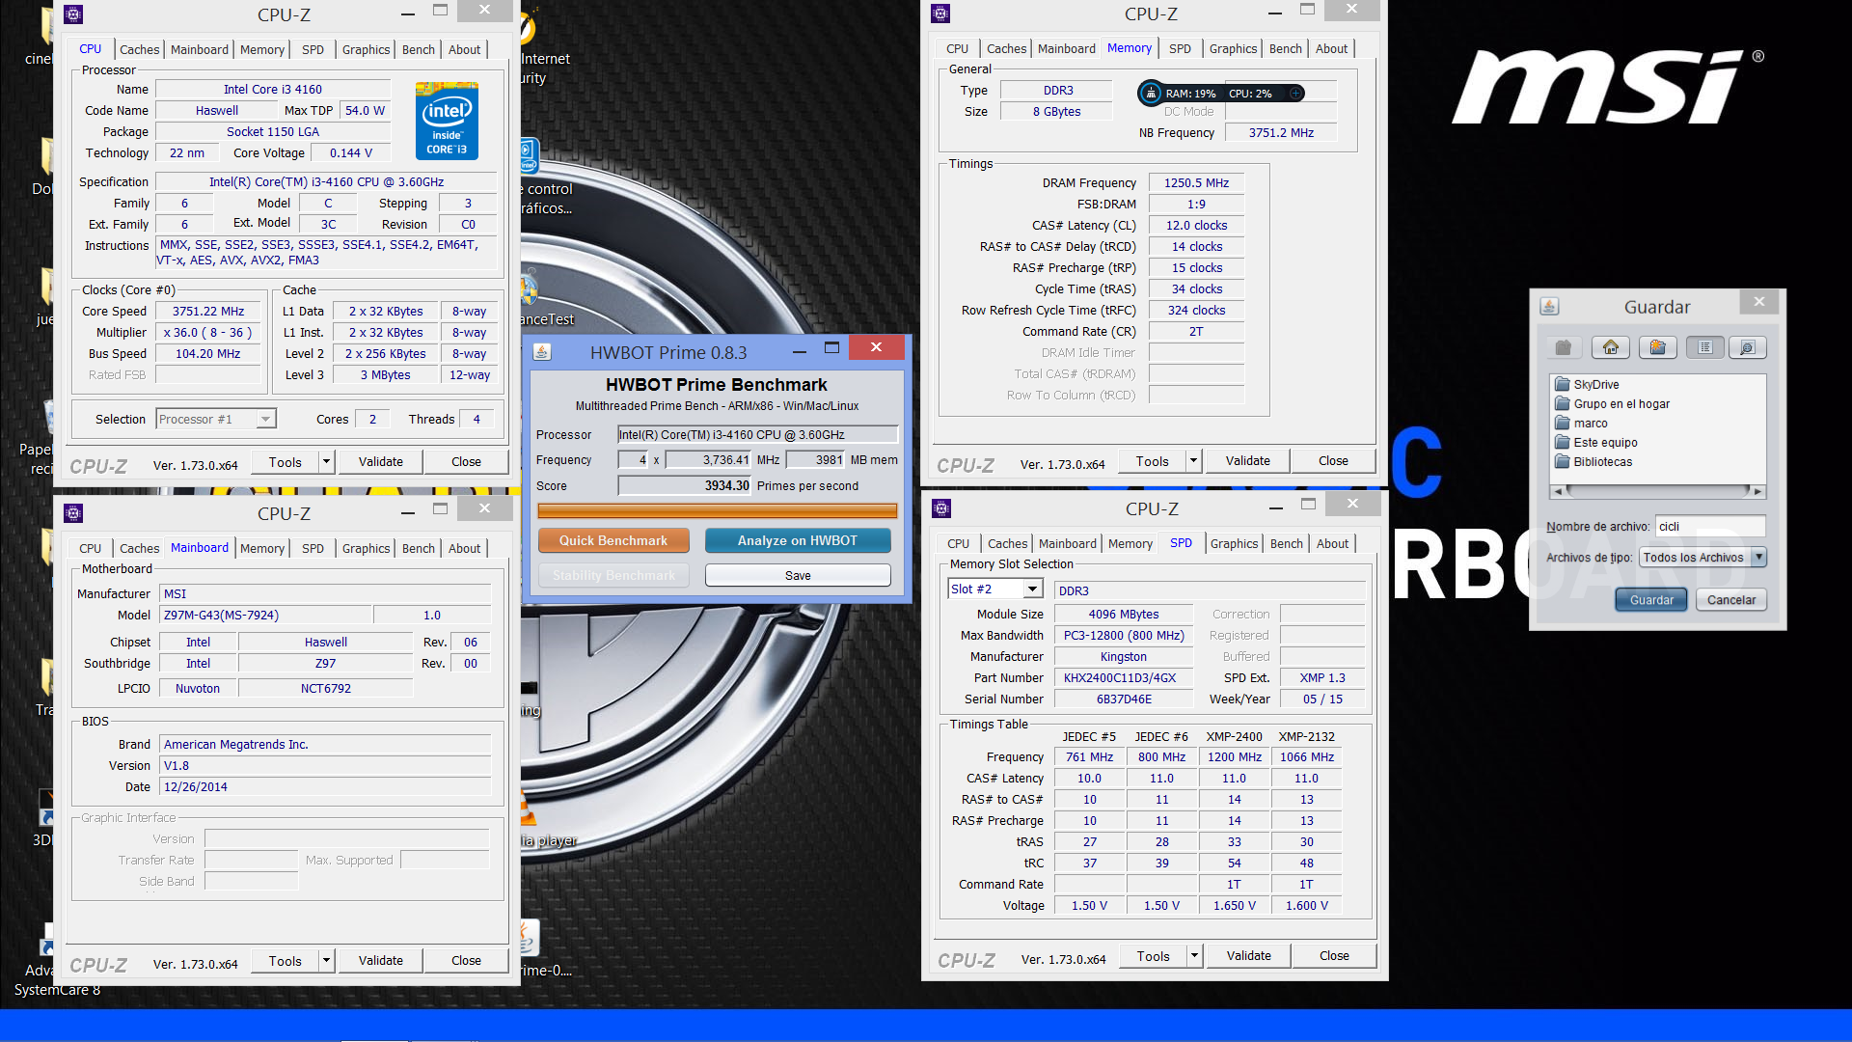
Task: Click the DRAM Frequency value 1250.5 MHz
Action: 1196,182
